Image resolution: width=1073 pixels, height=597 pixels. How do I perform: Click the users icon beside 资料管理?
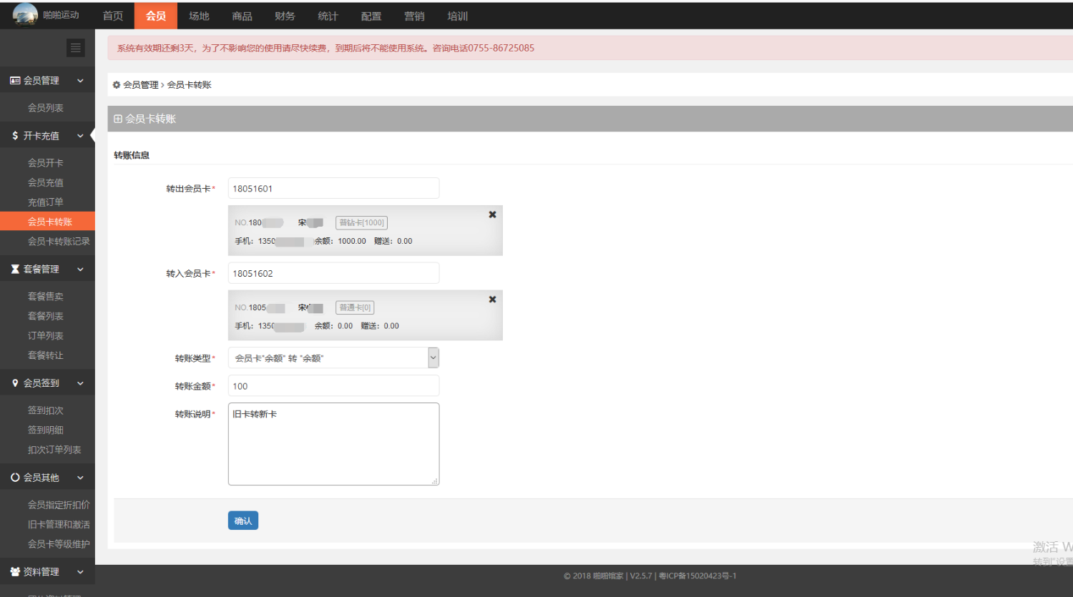15,572
